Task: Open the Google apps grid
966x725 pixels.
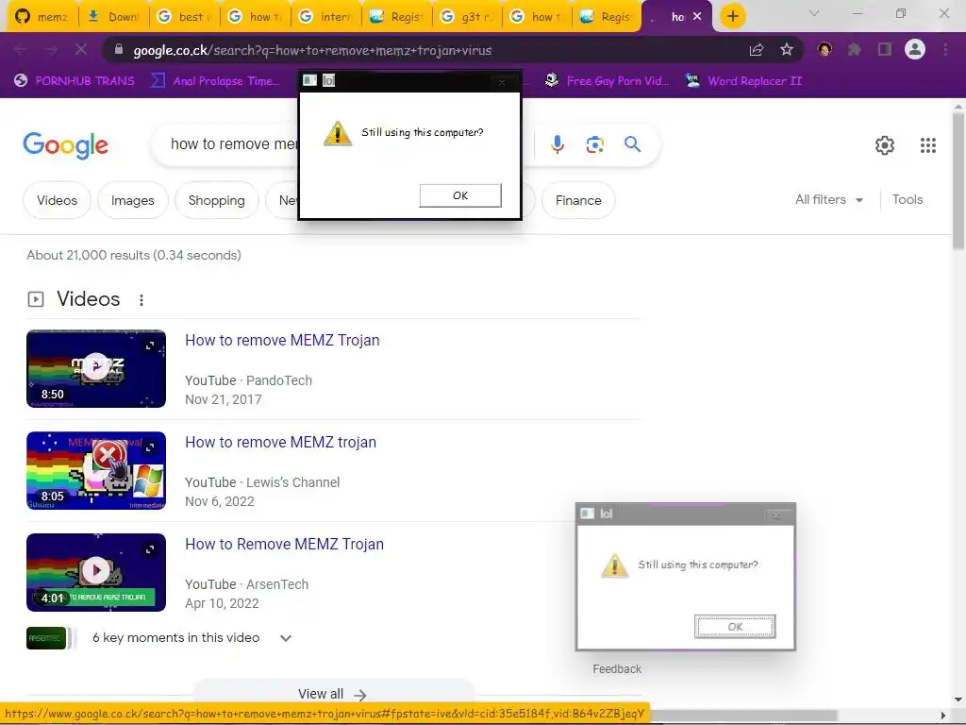Action: tap(928, 145)
